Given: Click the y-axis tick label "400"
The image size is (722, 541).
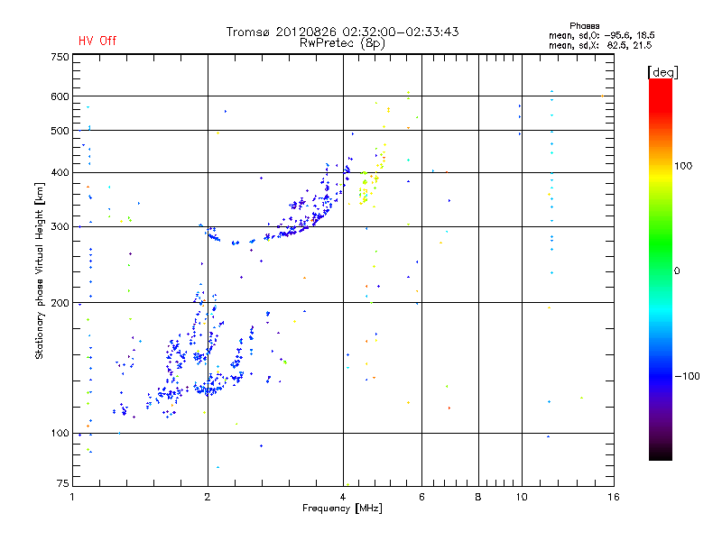Looking at the screenshot, I should pos(60,172).
